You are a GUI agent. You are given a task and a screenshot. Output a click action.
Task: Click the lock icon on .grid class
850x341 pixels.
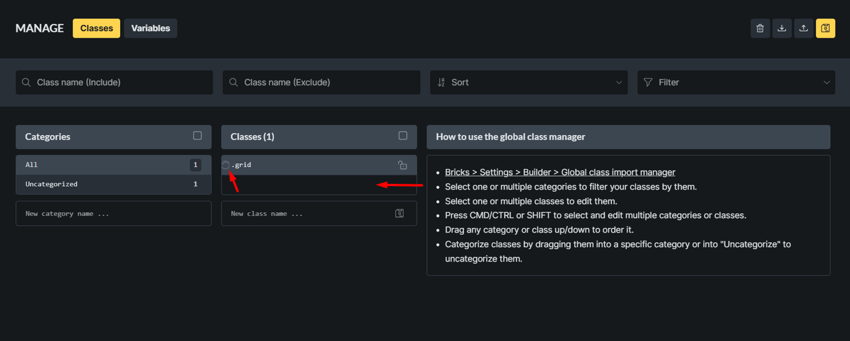coord(402,165)
